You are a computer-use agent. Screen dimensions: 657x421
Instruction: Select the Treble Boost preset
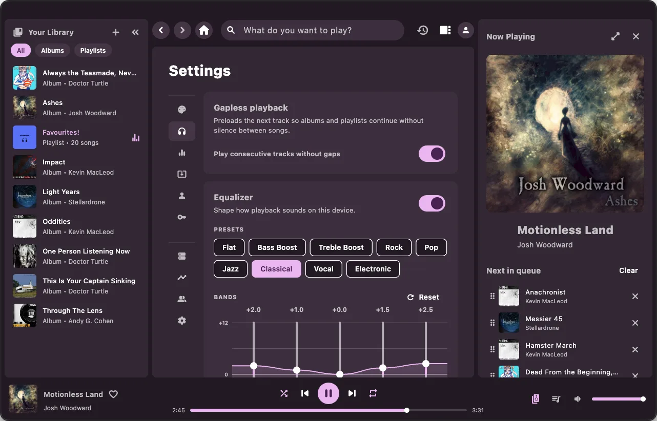(341, 247)
